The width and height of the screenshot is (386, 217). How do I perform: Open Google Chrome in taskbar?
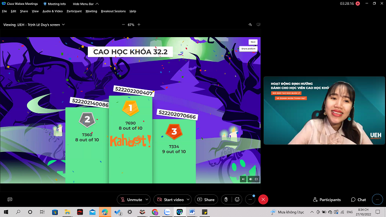(x=155, y=212)
